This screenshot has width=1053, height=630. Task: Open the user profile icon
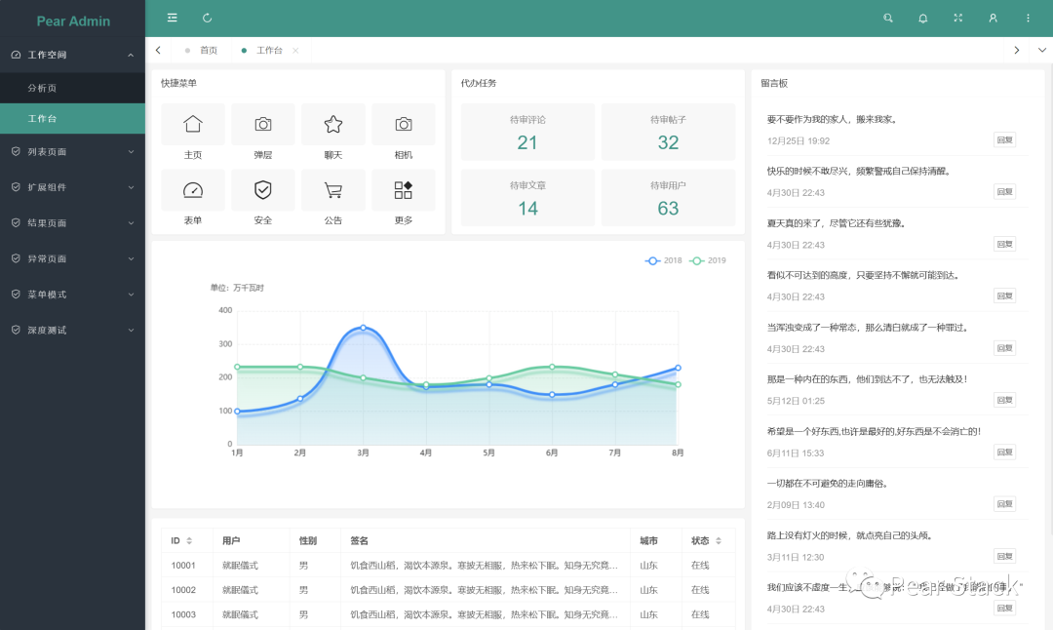pos(993,19)
